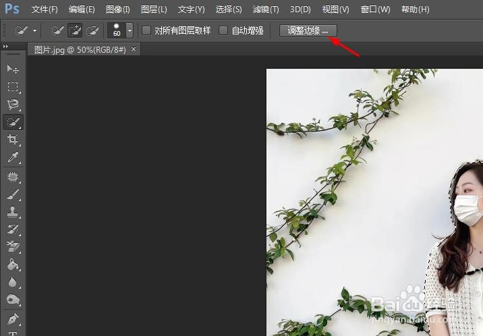Select the Dodge tool
The width and height of the screenshot is (483, 336).
pyautogui.click(x=13, y=300)
